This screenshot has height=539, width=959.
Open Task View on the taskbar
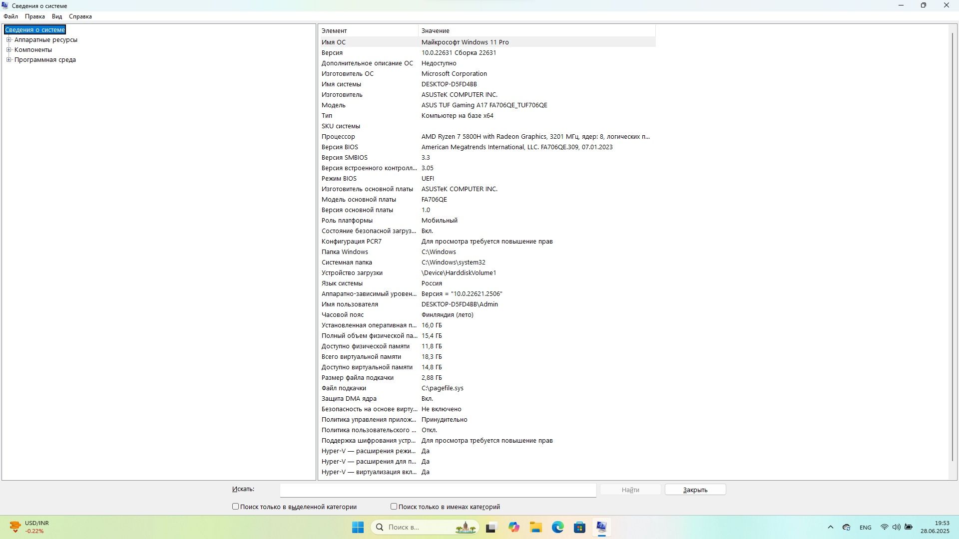pos(491,527)
